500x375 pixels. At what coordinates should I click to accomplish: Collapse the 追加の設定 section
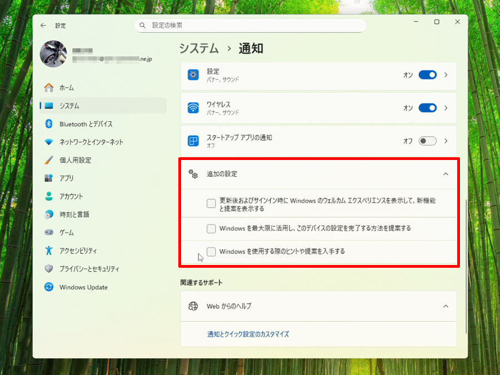(x=446, y=174)
